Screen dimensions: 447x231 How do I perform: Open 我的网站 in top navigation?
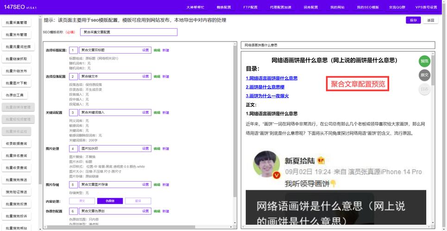point(338,7)
